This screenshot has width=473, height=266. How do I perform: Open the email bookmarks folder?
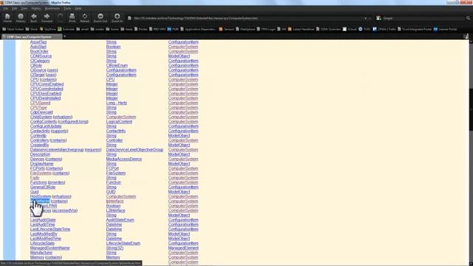pos(83,30)
